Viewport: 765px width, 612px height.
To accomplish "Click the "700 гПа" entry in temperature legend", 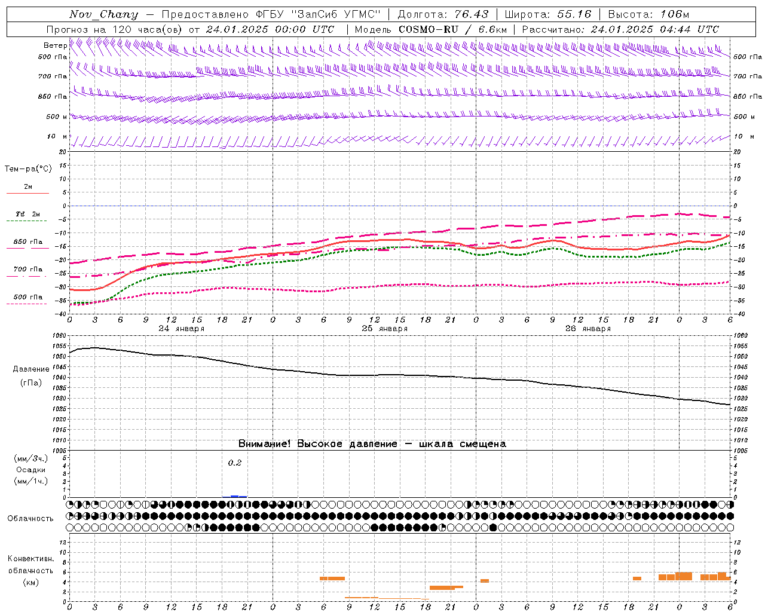I will click(x=28, y=270).
